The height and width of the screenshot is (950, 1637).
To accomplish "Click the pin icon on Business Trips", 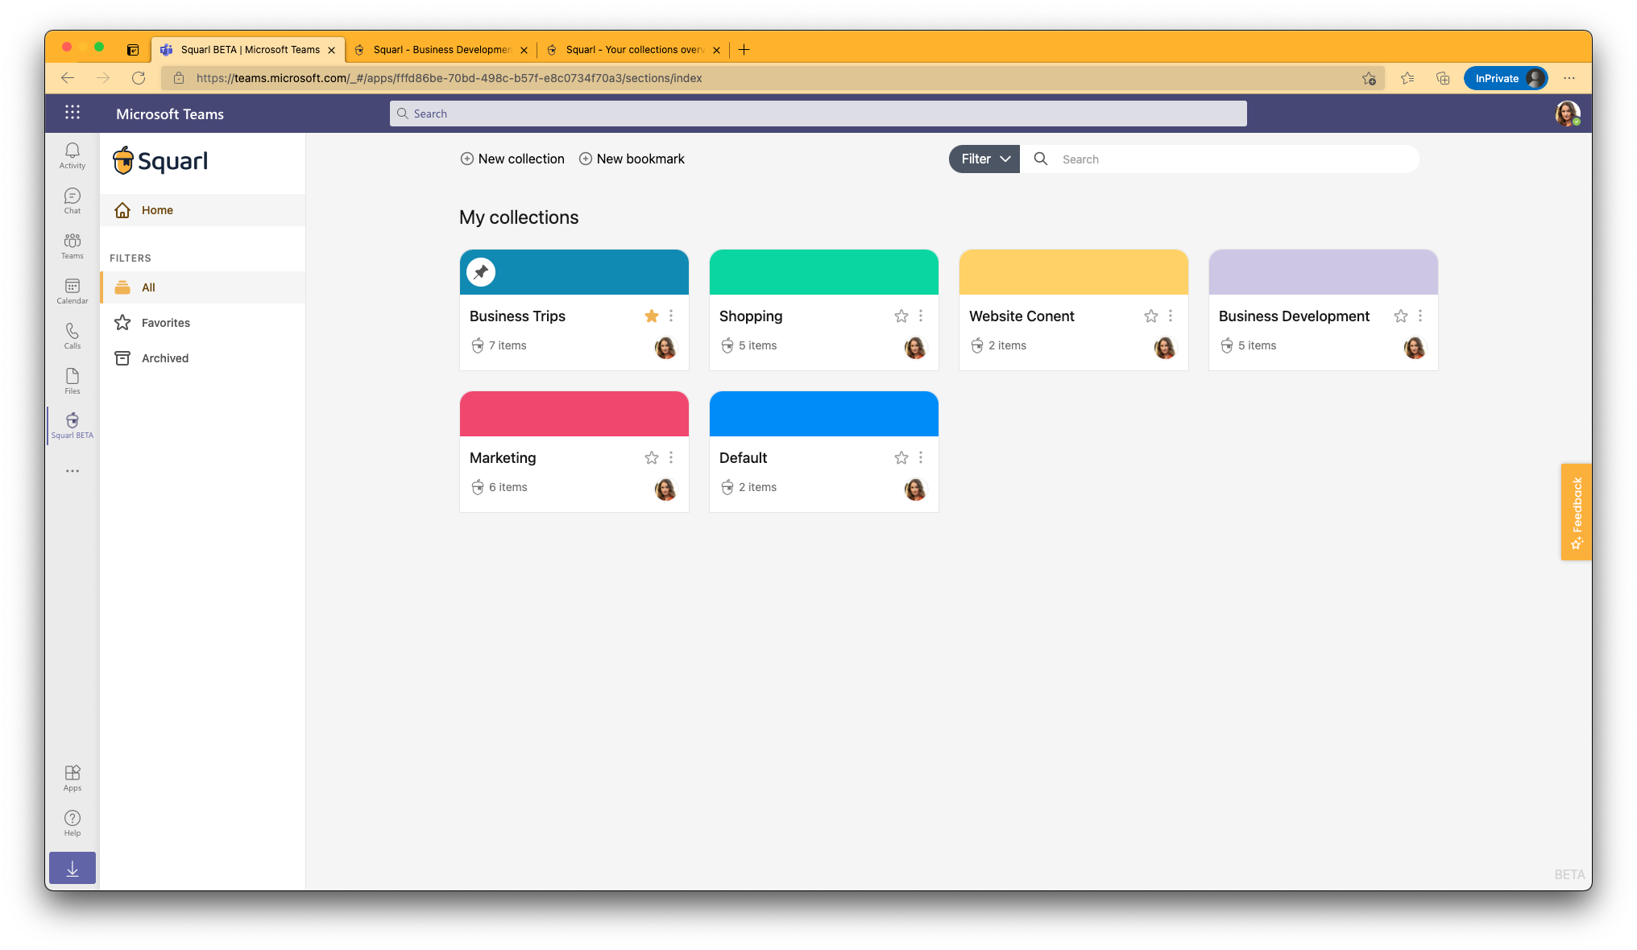I will pos(481,272).
